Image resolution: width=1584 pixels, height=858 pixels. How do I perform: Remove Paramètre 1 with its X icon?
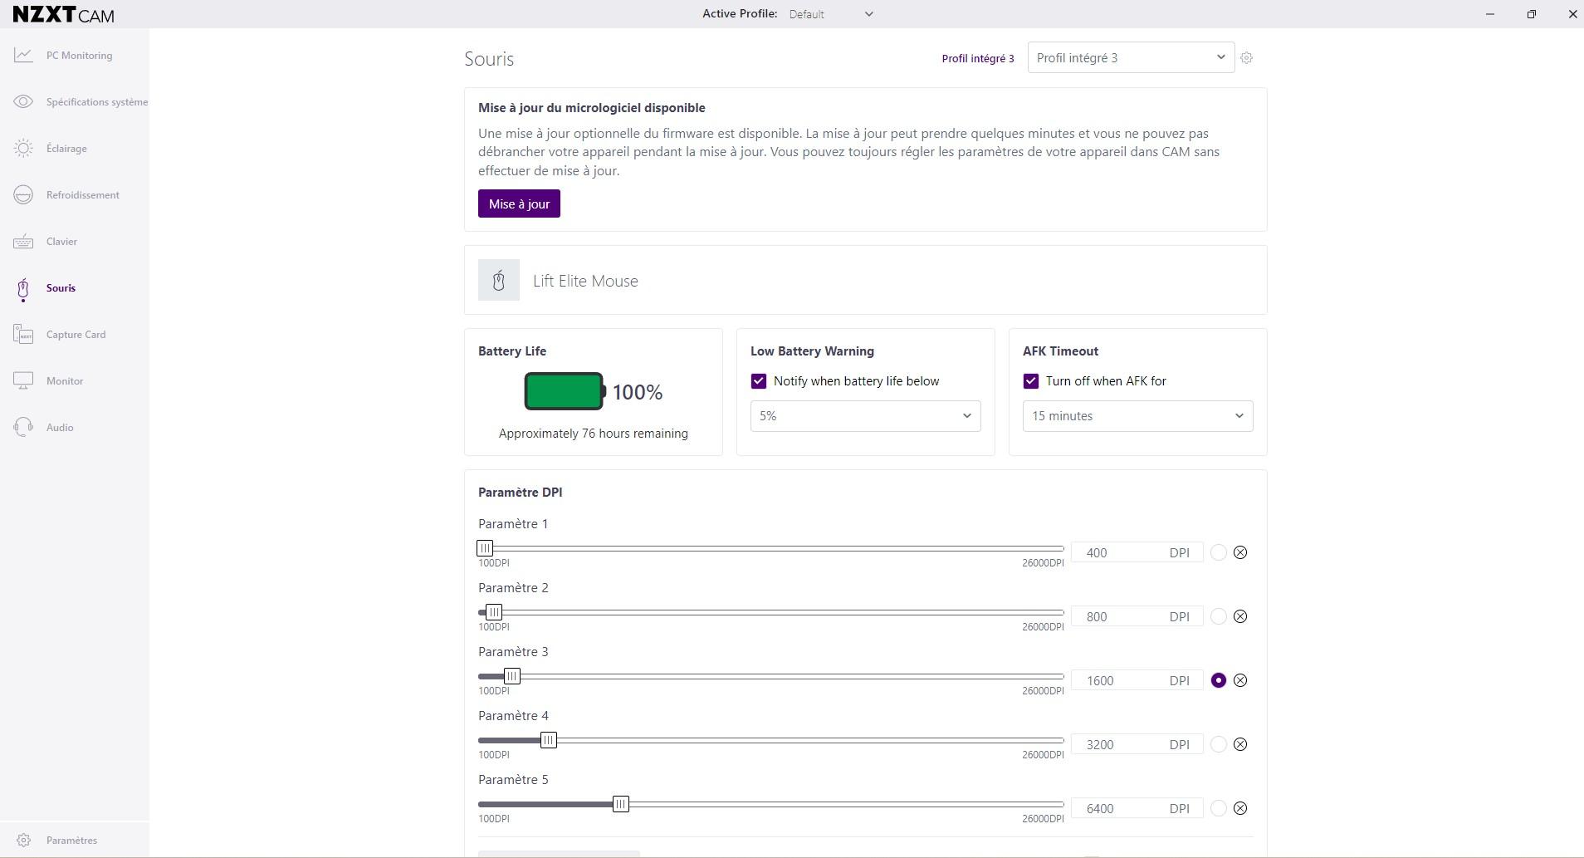[x=1240, y=552]
